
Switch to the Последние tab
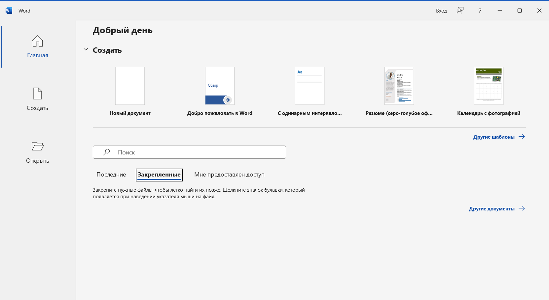111,175
